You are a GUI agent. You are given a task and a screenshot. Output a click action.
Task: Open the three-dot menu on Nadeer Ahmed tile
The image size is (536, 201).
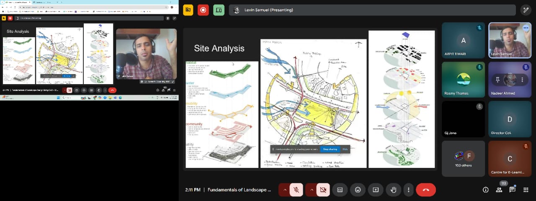coord(522,80)
